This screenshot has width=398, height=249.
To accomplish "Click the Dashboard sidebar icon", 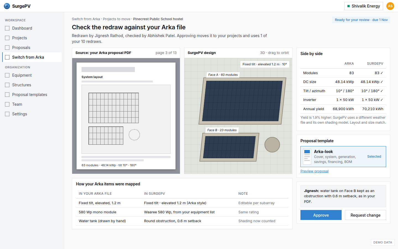I will (7, 28).
